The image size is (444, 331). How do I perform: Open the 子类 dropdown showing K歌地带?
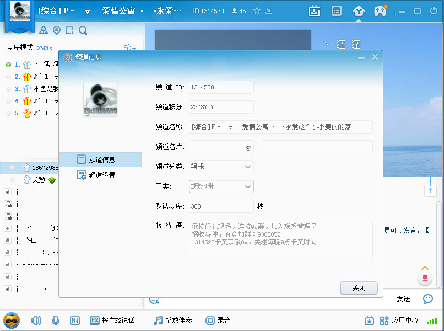coord(221,186)
